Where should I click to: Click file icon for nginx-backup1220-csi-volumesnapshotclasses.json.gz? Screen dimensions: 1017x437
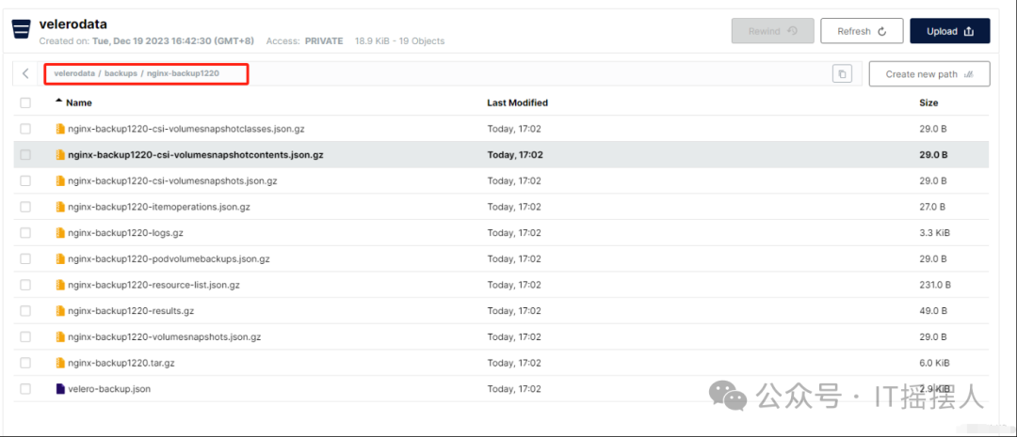(60, 129)
